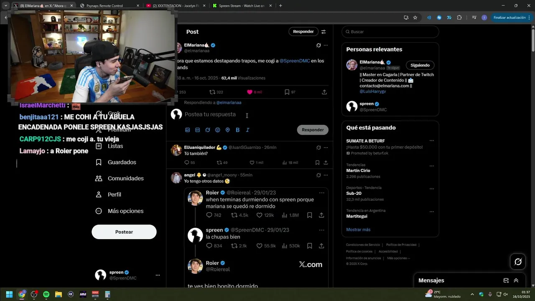Show hidden system tray icons
Image resolution: width=535 pixels, height=301 pixels.
tap(472, 294)
